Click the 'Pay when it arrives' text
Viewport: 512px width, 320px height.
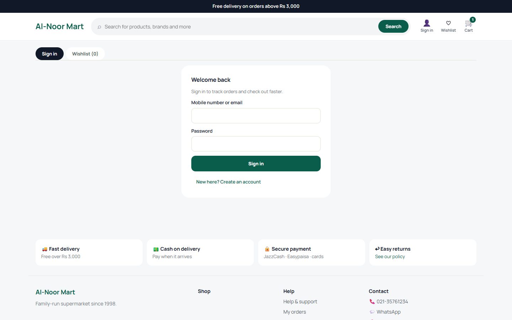pos(172,256)
